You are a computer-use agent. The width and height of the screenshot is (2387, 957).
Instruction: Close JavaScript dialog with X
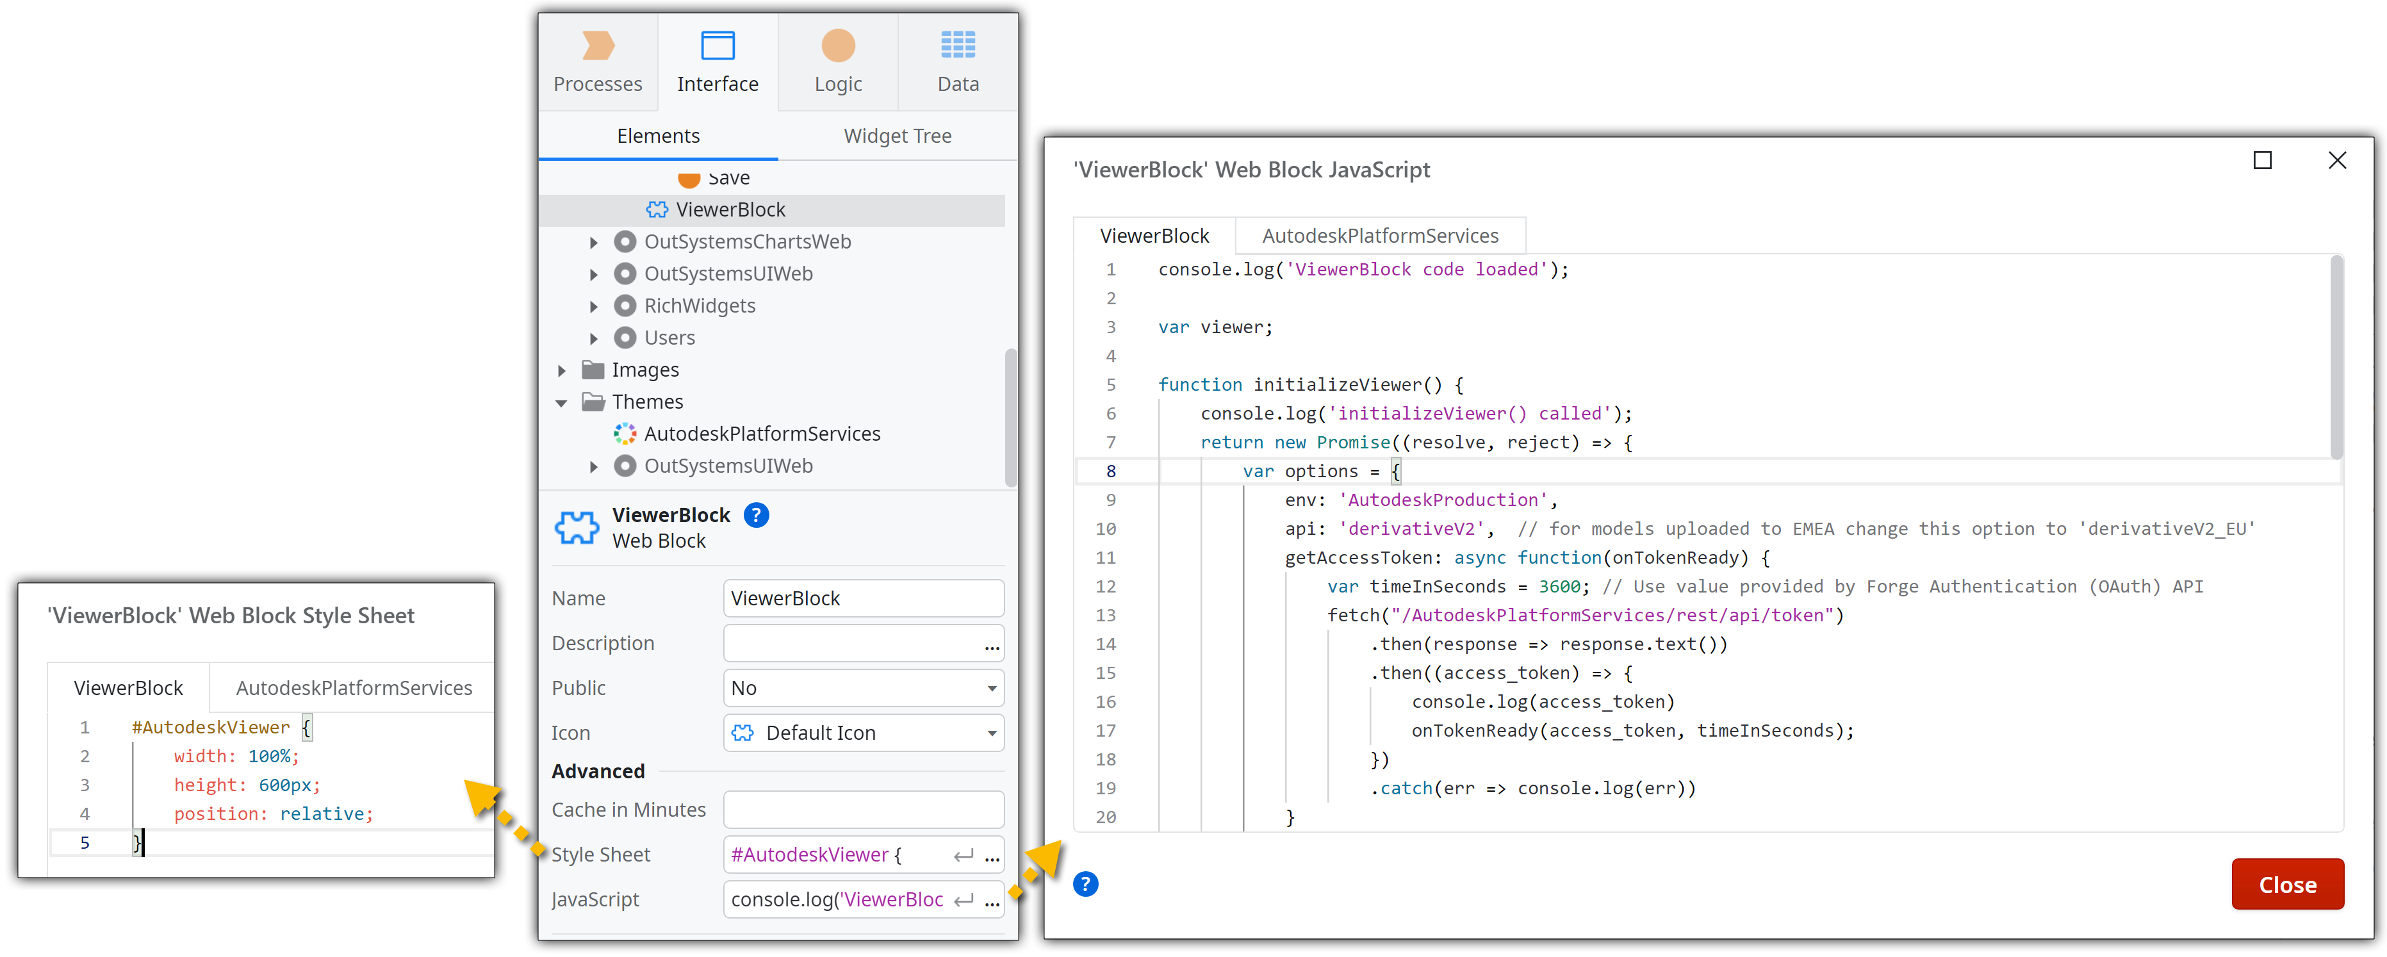tap(2337, 160)
